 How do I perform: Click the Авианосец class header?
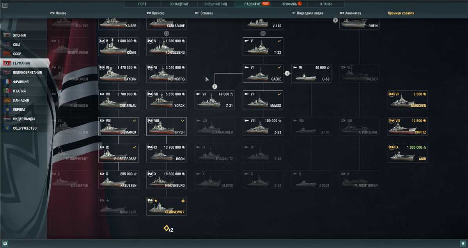point(351,13)
